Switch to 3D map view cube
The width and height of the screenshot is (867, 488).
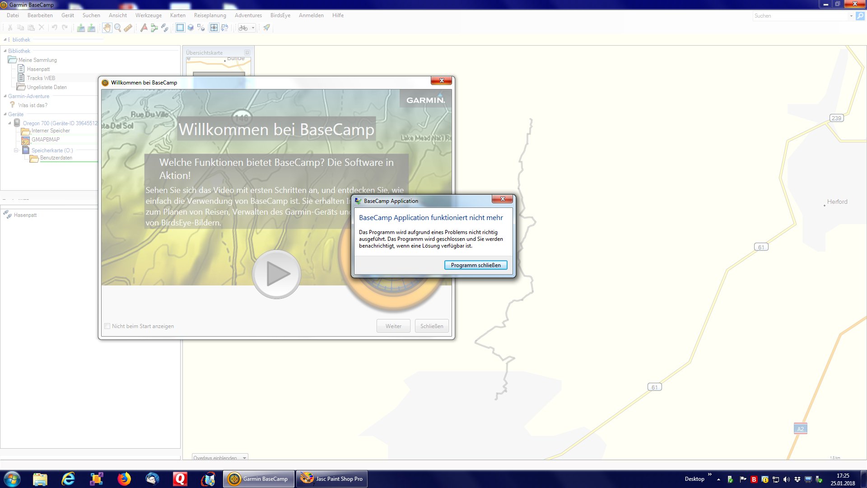[x=191, y=28]
